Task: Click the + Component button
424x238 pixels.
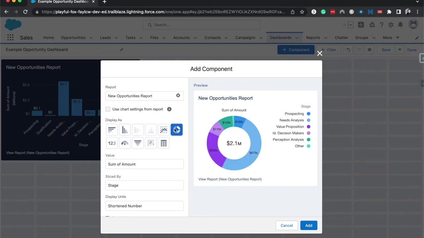Action: pyautogui.click(x=296, y=50)
